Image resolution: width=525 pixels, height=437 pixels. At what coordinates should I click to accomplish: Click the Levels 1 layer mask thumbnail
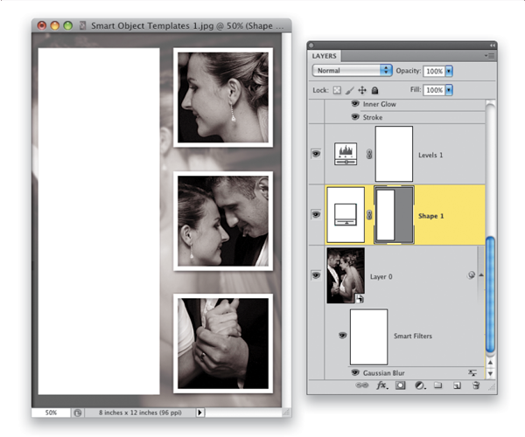(394, 154)
